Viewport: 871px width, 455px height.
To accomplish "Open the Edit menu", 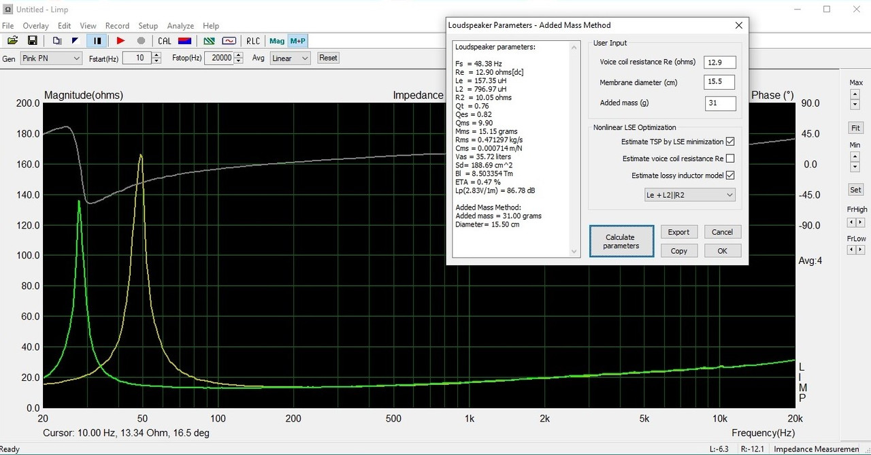I will coord(64,26).
